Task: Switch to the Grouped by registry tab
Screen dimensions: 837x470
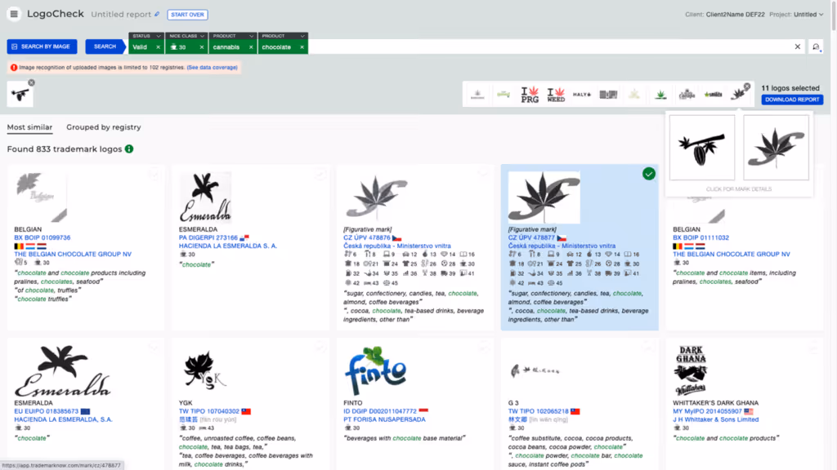Action: [x=104, y=127]
